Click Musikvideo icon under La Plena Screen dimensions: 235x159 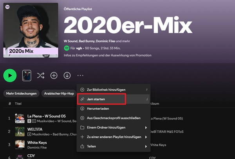pyautogui.click(x=34, y=121)
